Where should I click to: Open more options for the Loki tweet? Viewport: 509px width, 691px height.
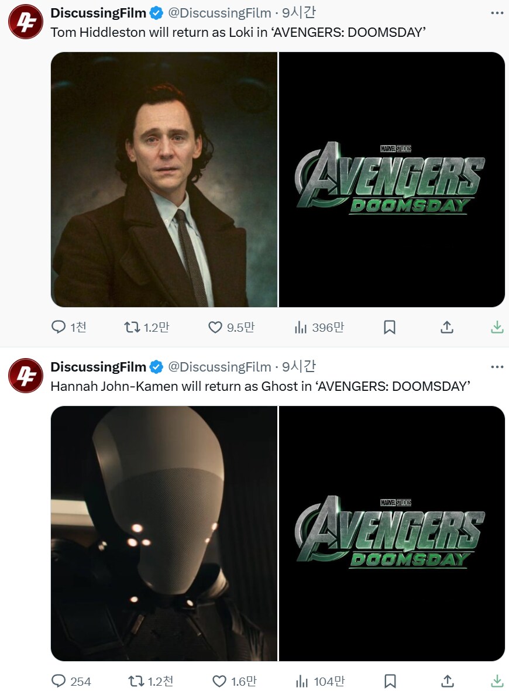point(497,13)
